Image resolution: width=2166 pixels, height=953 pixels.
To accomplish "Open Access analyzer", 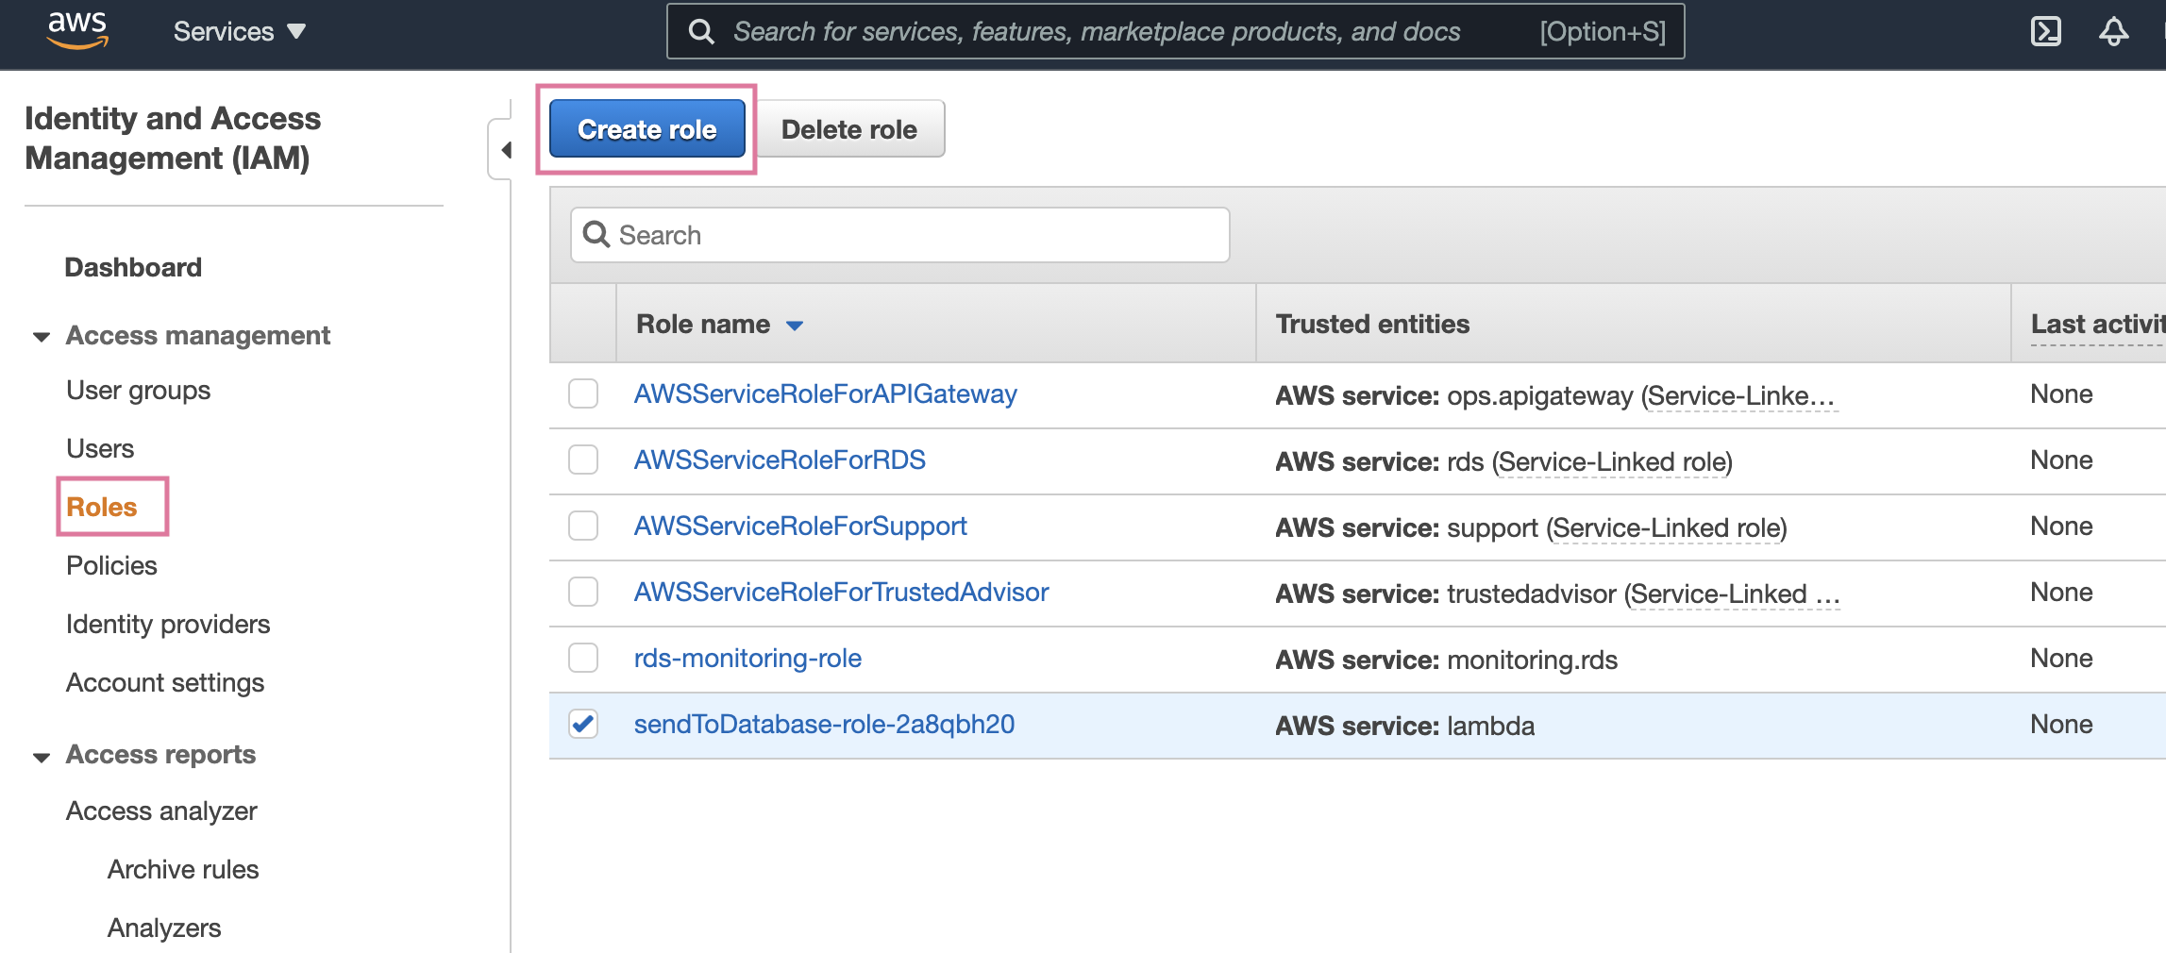I will (x=161, y=811).
